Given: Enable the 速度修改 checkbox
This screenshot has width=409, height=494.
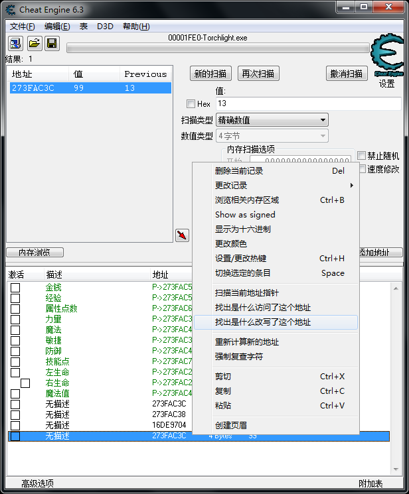Looking at the screenshot, I should pyautogui.click(x=362, y=169).
